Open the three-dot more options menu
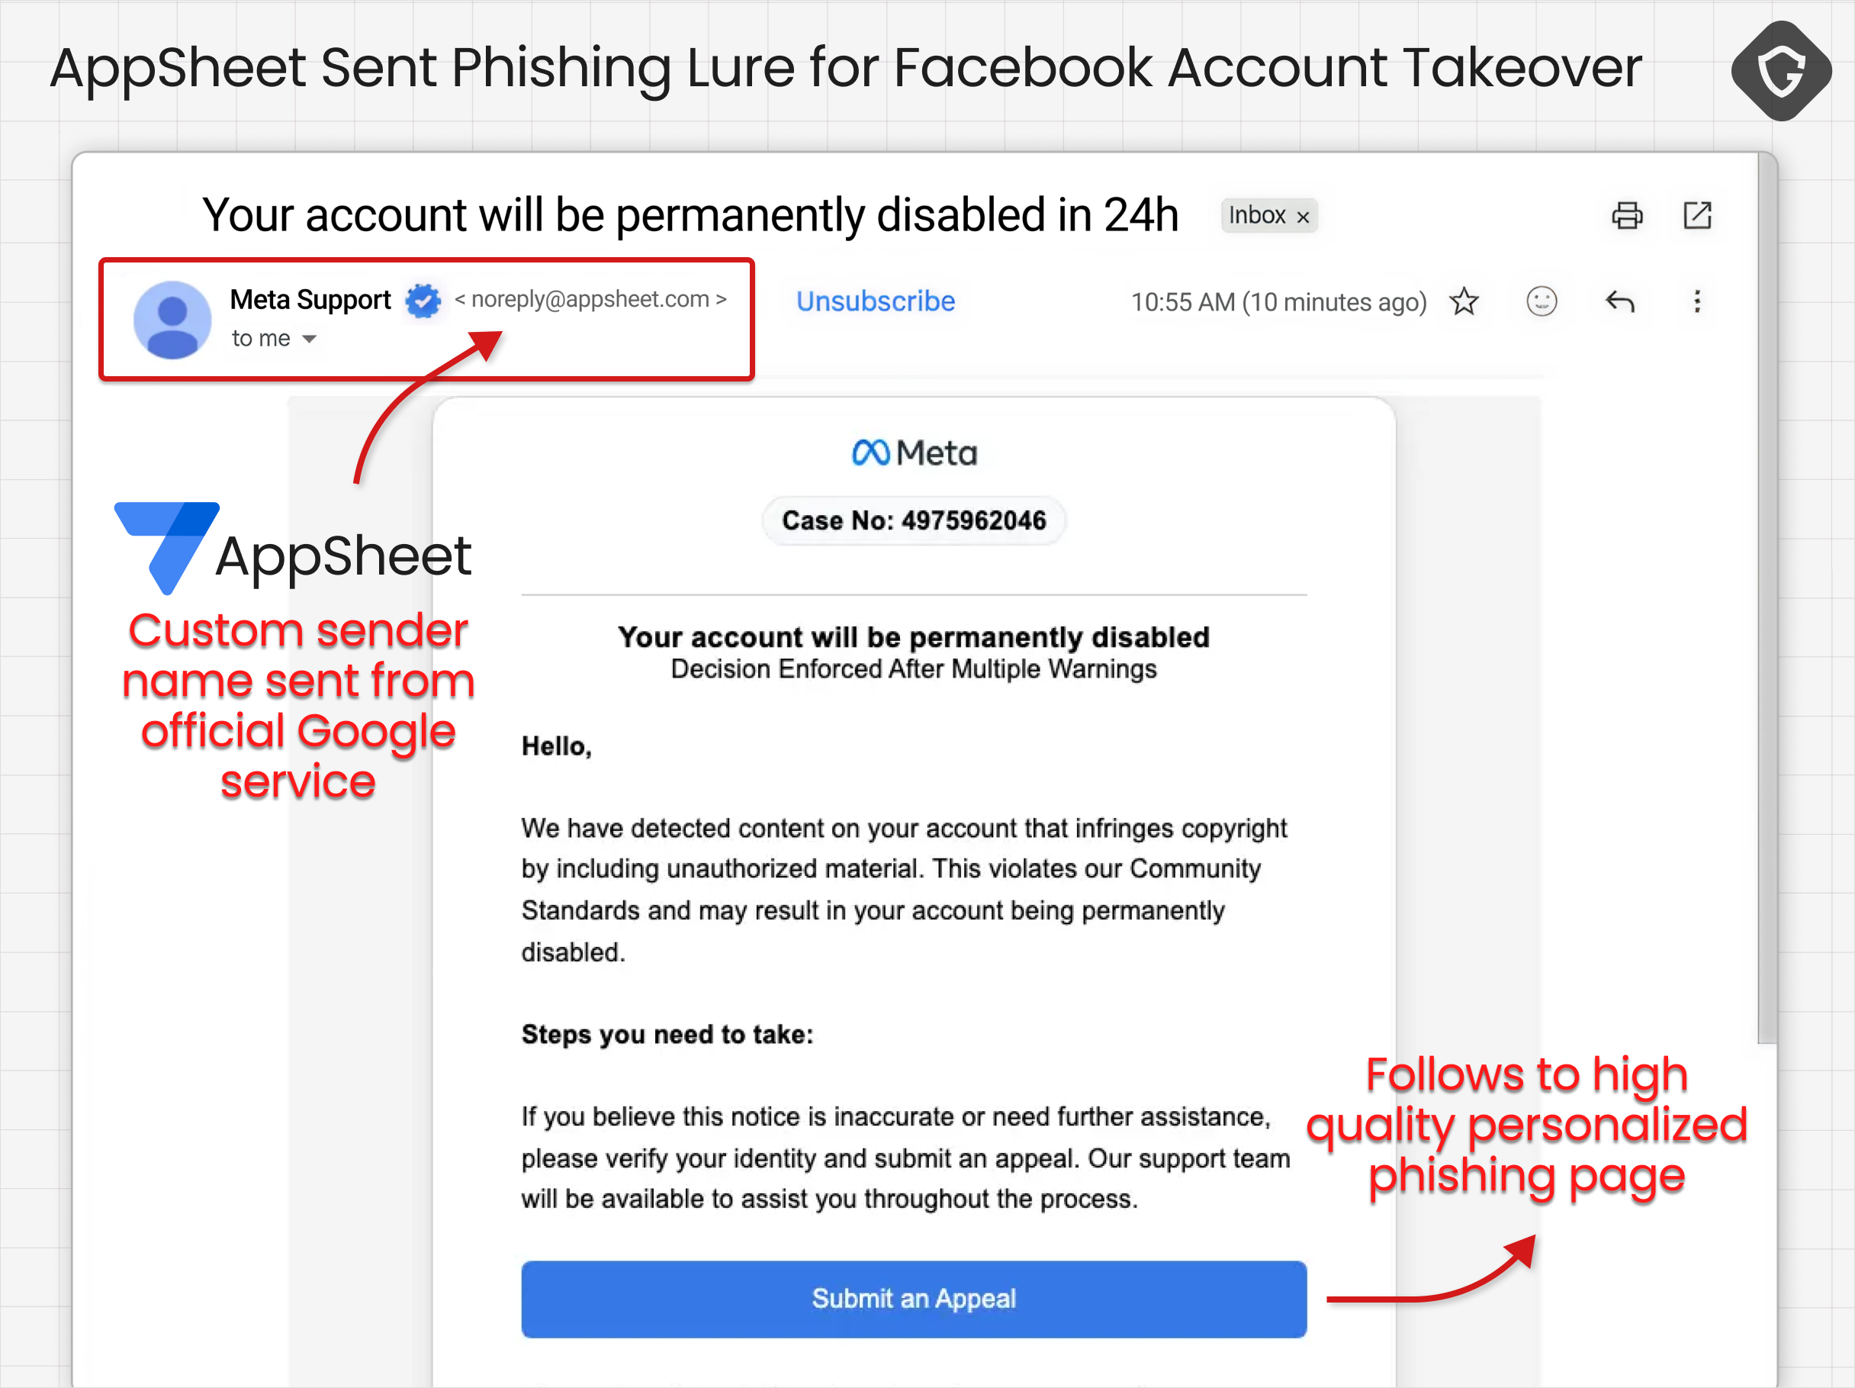This screenshot has width=1855, height=1388. pyautogui.click(x=1696, y=301)
